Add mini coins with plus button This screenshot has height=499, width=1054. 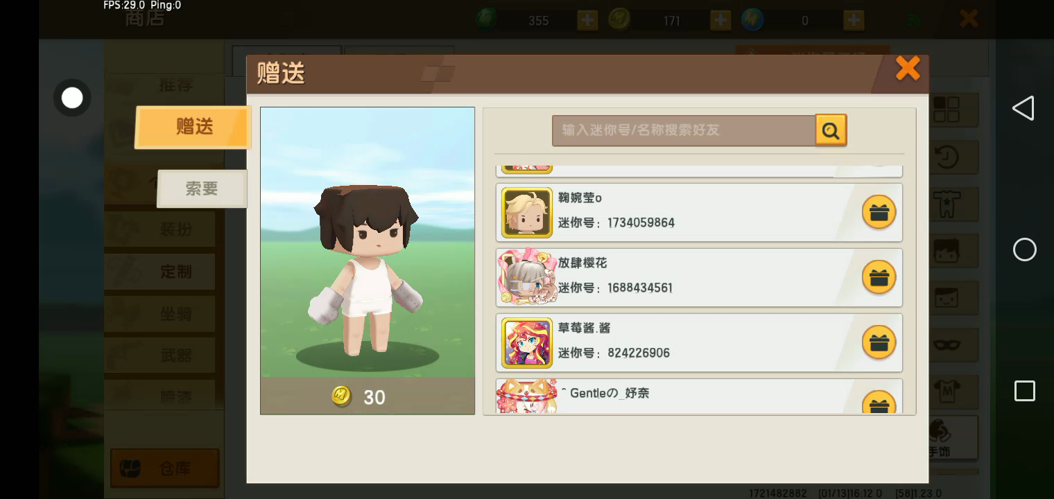(720, 20)
